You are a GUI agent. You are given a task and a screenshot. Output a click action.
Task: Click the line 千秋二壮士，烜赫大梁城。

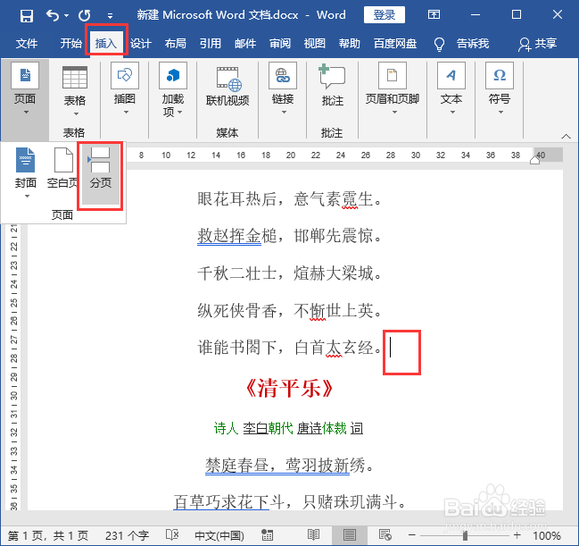pos(289,273)
